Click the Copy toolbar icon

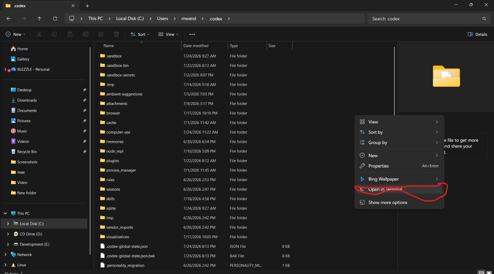(55, 34)
